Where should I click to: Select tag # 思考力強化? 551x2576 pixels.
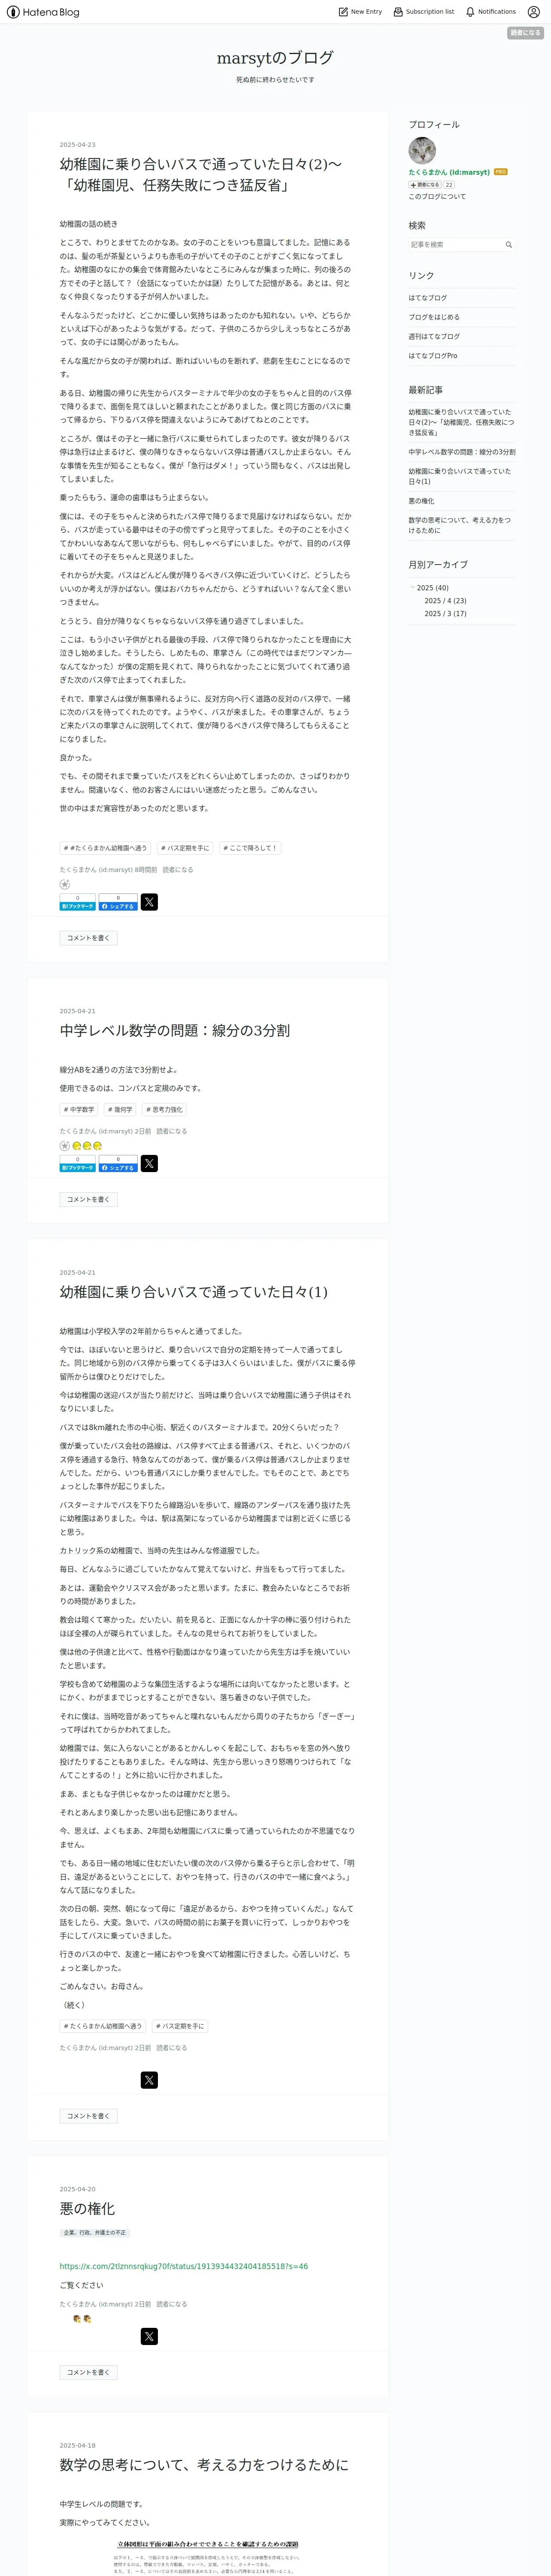[x=164, y=1109]
